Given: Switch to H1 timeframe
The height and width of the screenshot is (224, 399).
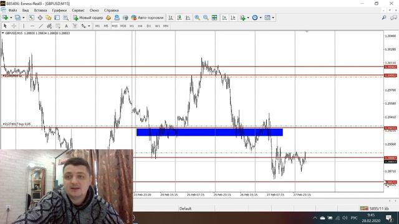Looking at the screenshot, I should pos(132,26).
